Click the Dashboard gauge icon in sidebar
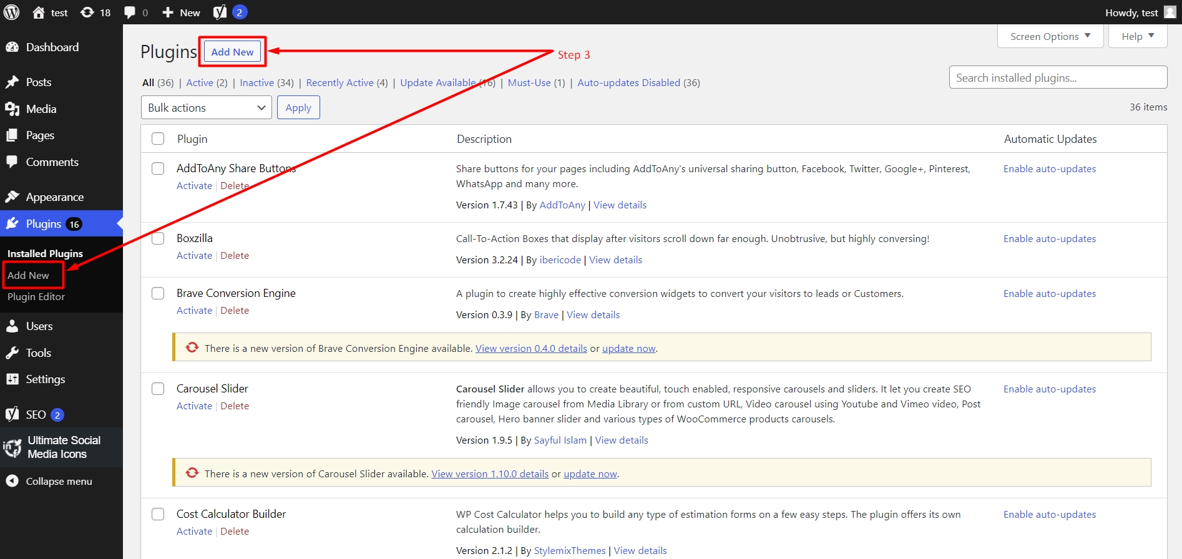 (x=12, y=47)
